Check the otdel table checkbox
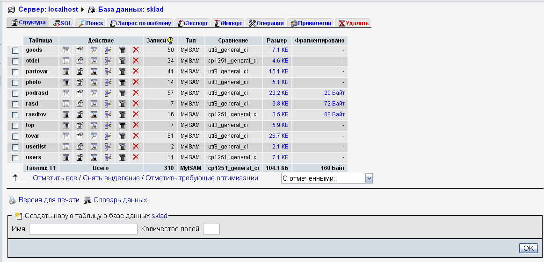Screen dimensions: 544x262 coord(15,61)
